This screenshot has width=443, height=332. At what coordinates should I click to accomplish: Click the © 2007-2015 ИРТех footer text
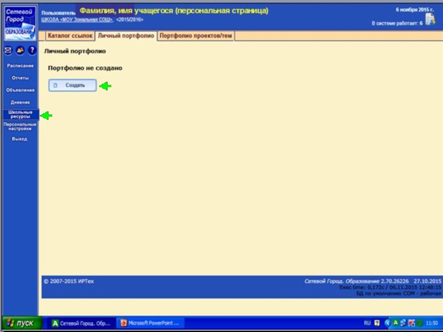point(69,281)
